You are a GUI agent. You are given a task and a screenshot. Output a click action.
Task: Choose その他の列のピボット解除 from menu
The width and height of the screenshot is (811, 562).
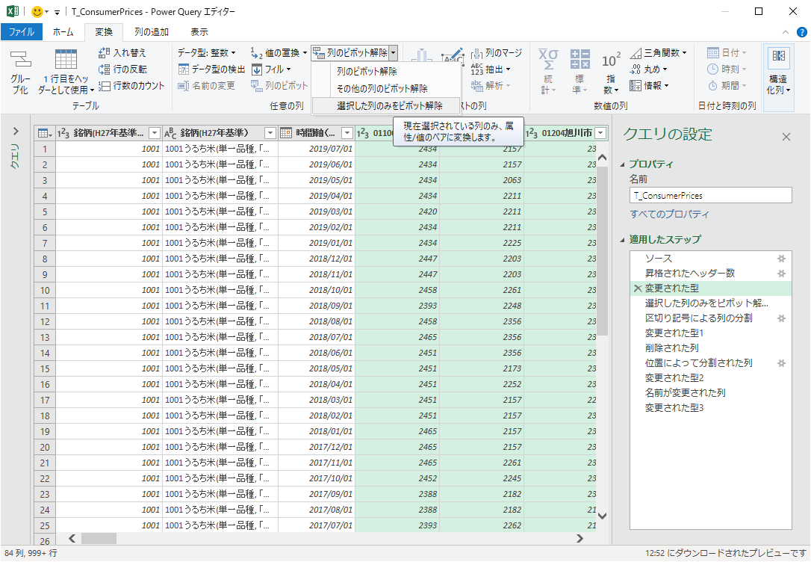[382, 88]
